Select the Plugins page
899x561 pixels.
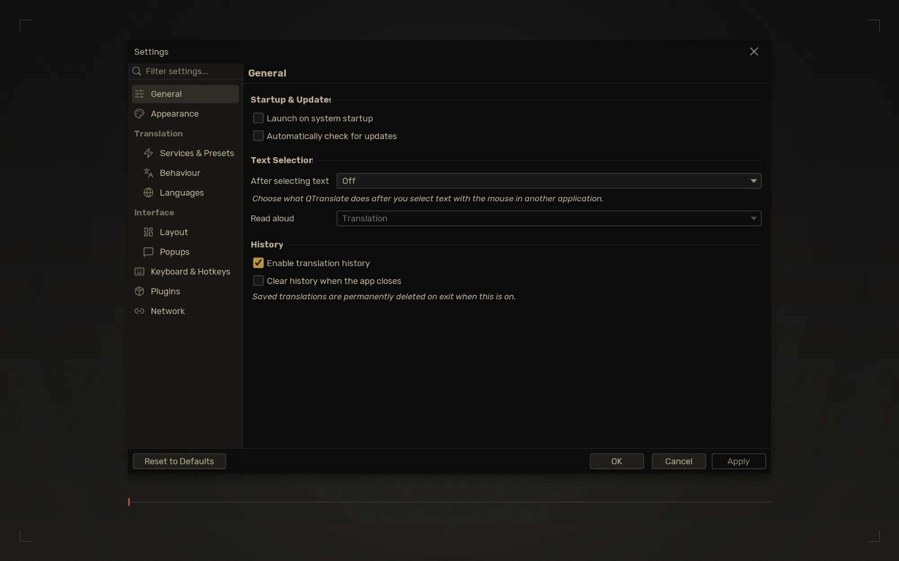[185, 291]
